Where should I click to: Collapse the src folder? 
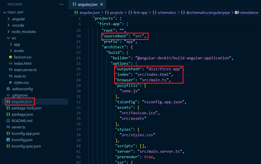click(8, 38)
